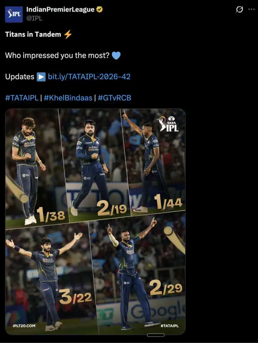Image resolution: width=258 pixels, height=343 pixels.
Task: Open IndianPremierLeague profile name
Action: [x=60, y=9]
